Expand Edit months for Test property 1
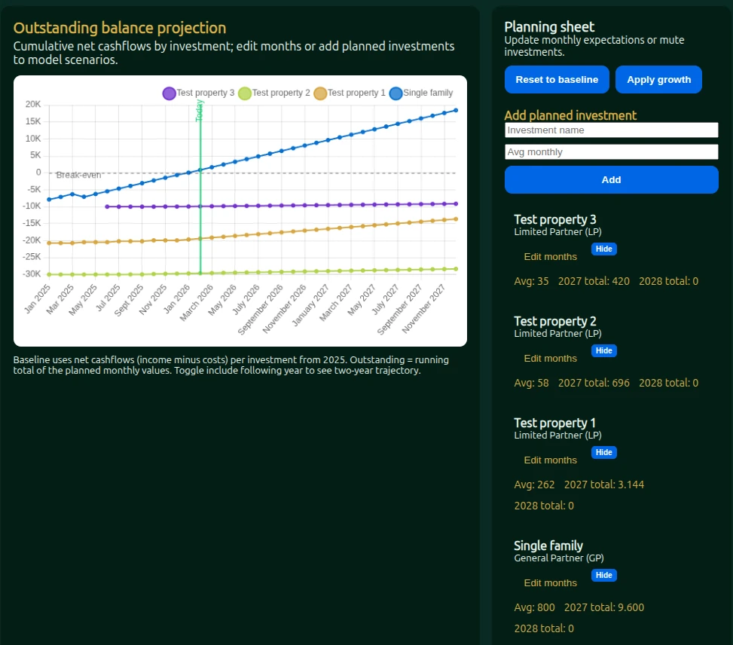The image size is (733, 645). click(x=550, y=460)
